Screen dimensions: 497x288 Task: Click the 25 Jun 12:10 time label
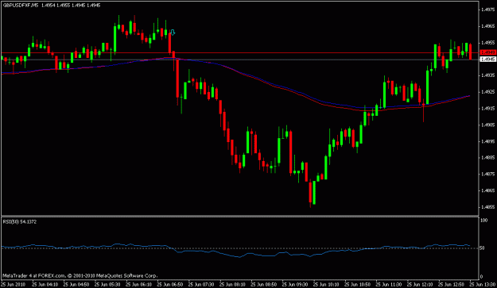click(421, 284)
